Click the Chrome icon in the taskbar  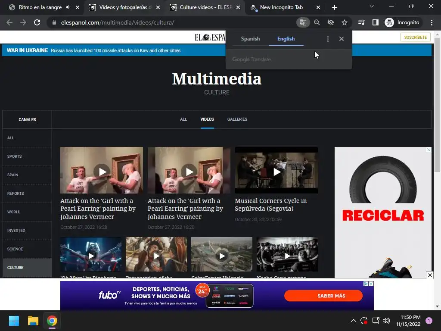click(52, 321)
